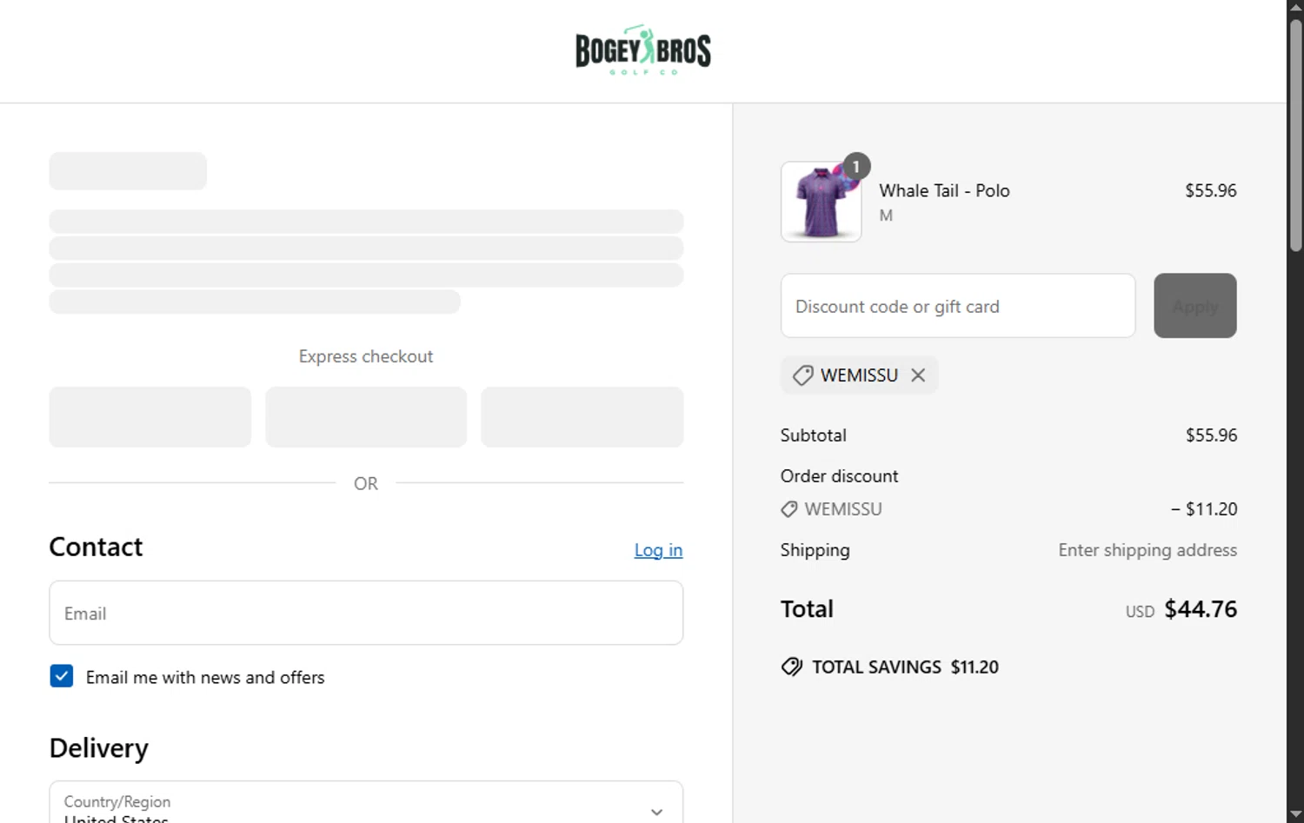
Task: Click the $44.76 total amount
Action: pos(1201,609)
